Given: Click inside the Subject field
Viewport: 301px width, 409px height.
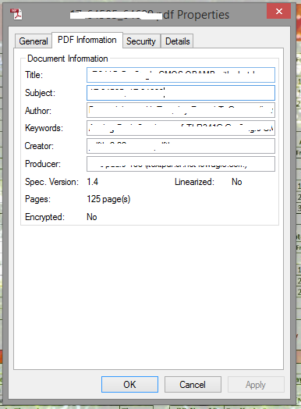Looking at the screenshot, I should click(181, 93).
